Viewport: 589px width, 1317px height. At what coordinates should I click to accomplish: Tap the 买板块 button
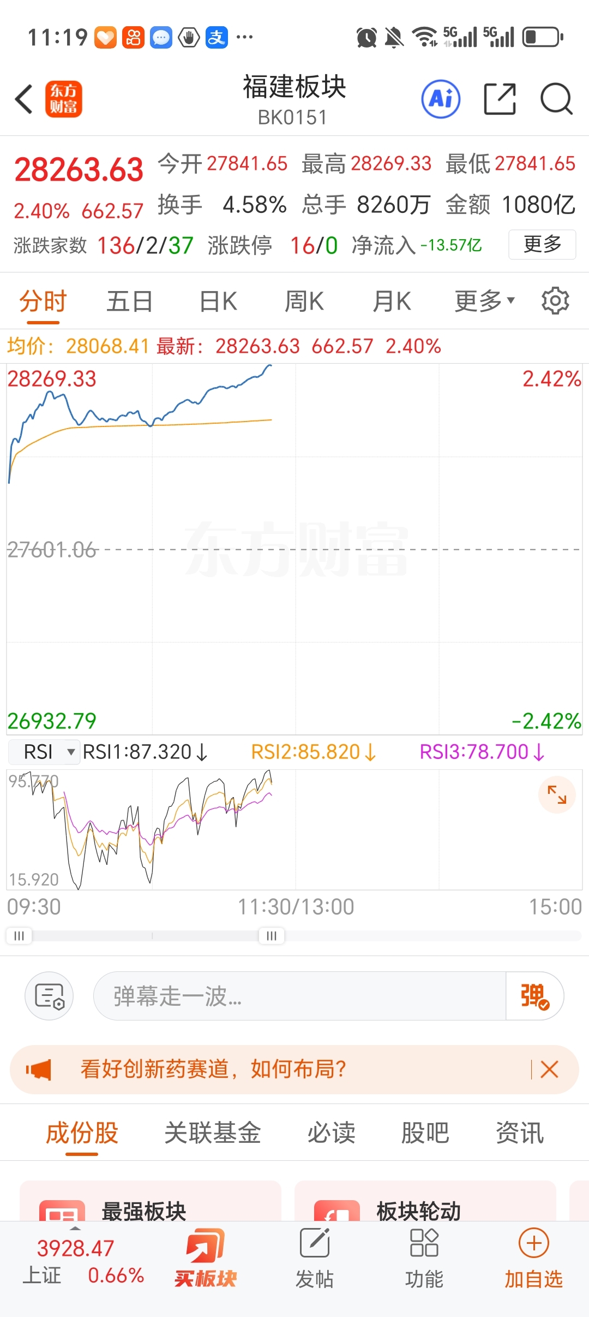(206, 1254)
